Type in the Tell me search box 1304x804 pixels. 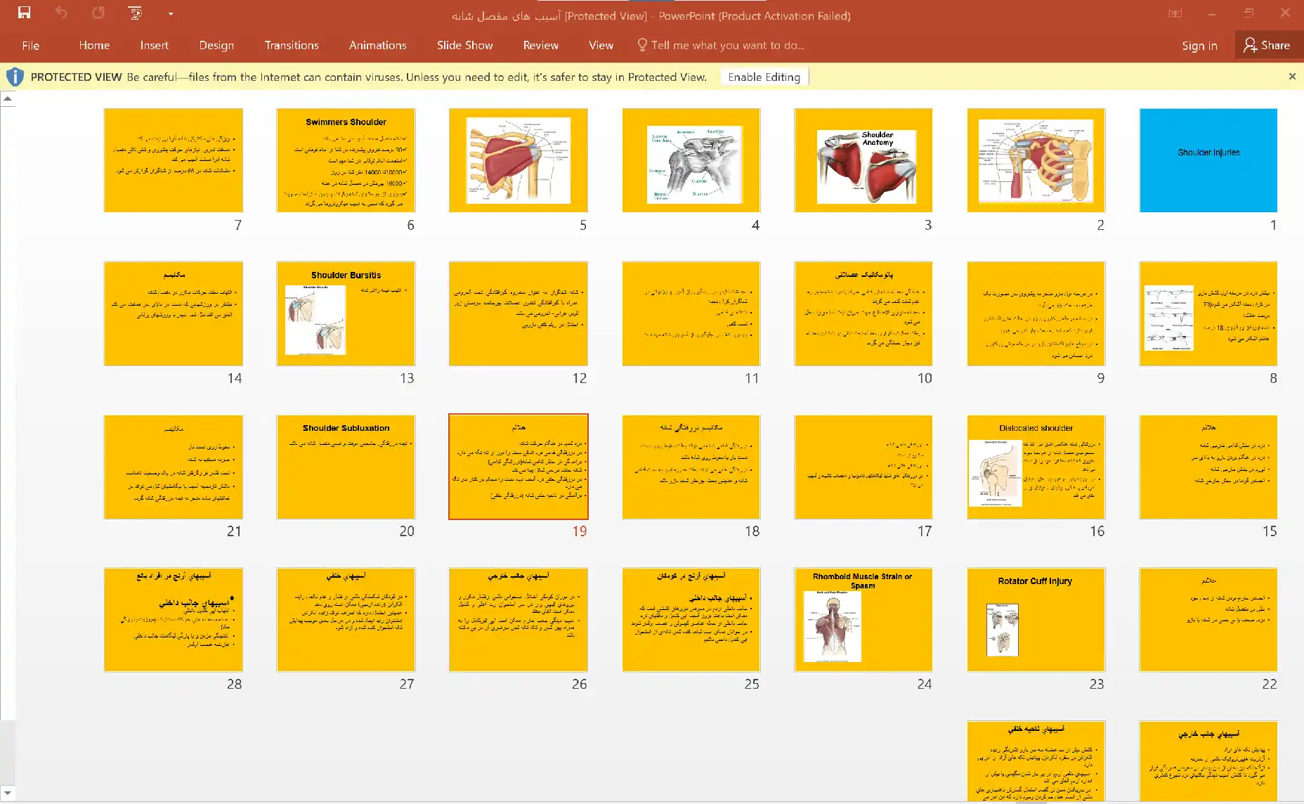(x=727, y=46)
